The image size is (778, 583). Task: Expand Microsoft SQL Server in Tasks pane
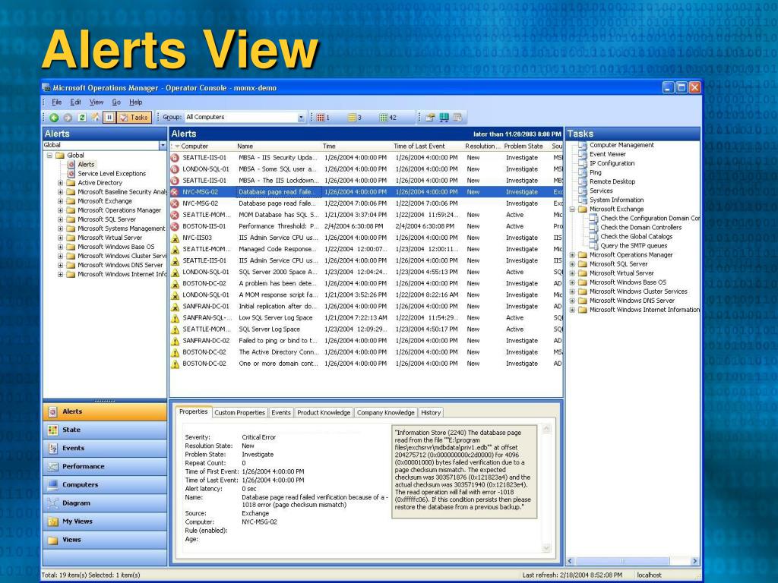click(x=573, y=264)
